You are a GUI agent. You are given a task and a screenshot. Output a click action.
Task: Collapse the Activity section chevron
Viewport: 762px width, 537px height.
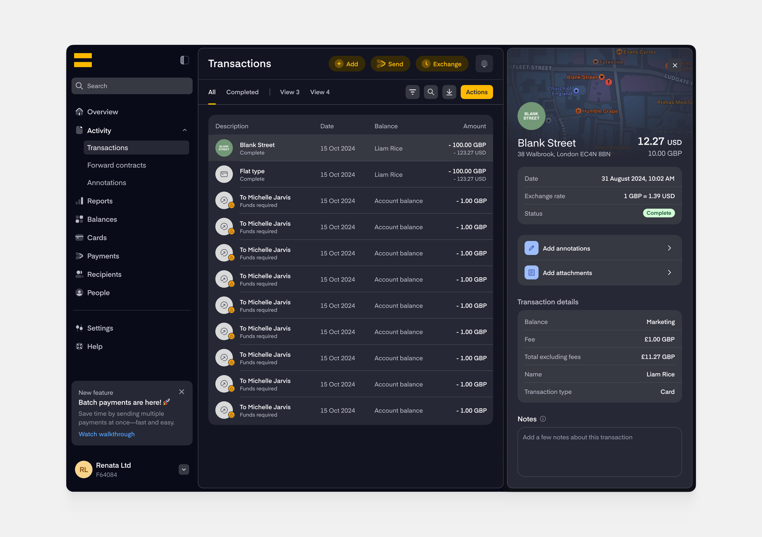coord(185,130)
